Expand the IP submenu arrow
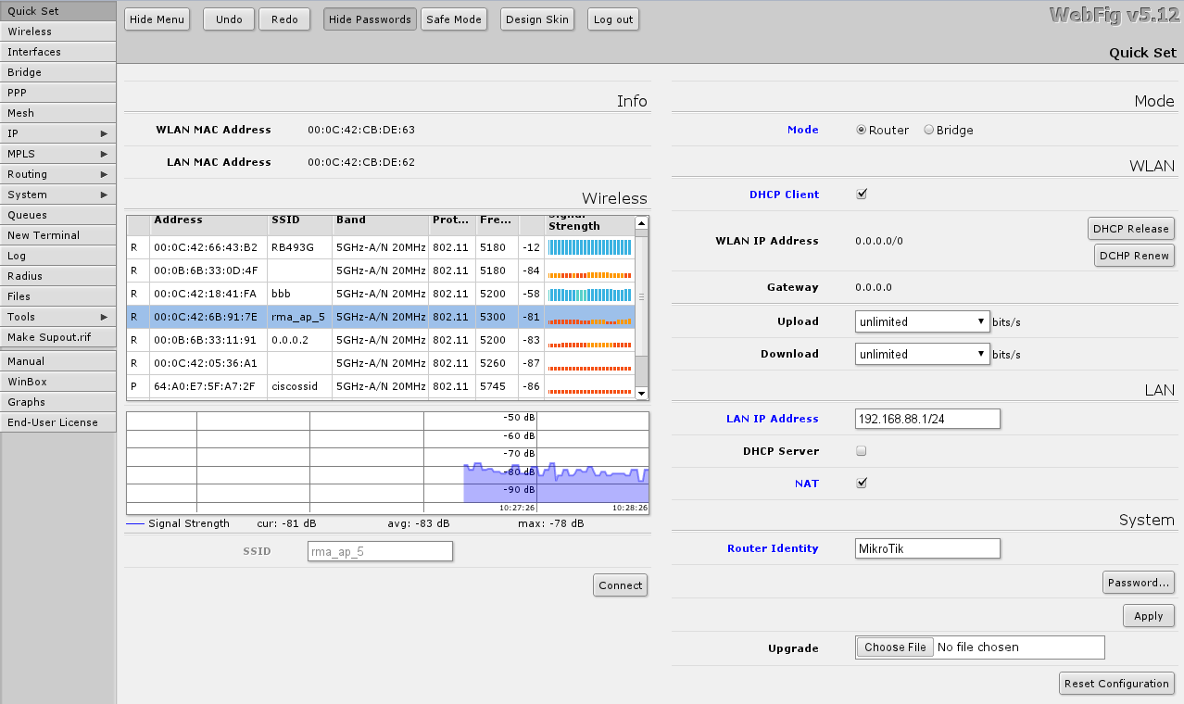The height and width of the screenshot is (704, 1184). (x=104, y=133)
